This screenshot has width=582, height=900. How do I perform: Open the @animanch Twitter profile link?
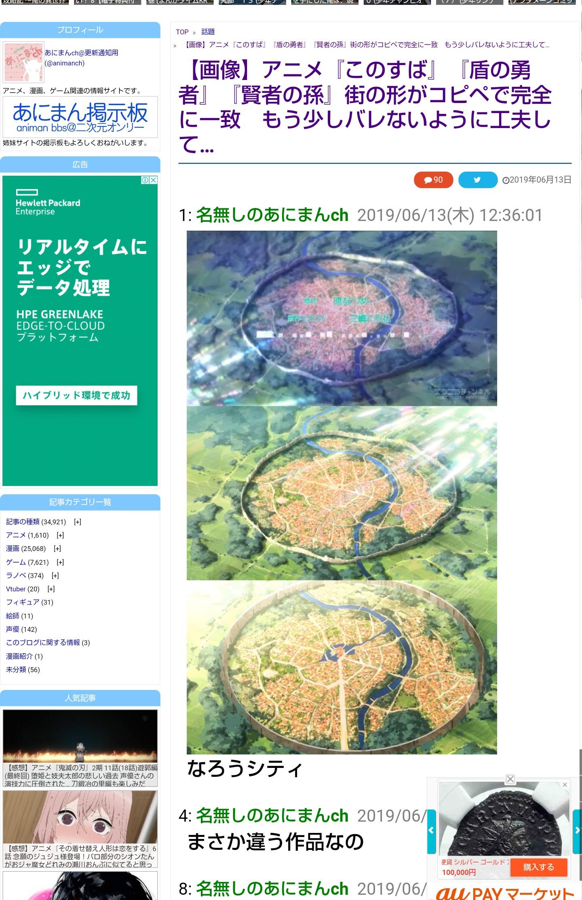[65, 63]
